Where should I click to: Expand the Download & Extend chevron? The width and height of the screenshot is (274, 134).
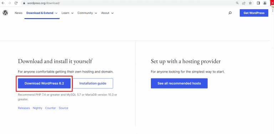click(56, 13)
